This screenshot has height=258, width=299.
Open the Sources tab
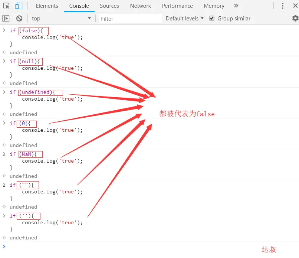click(109, 6)
